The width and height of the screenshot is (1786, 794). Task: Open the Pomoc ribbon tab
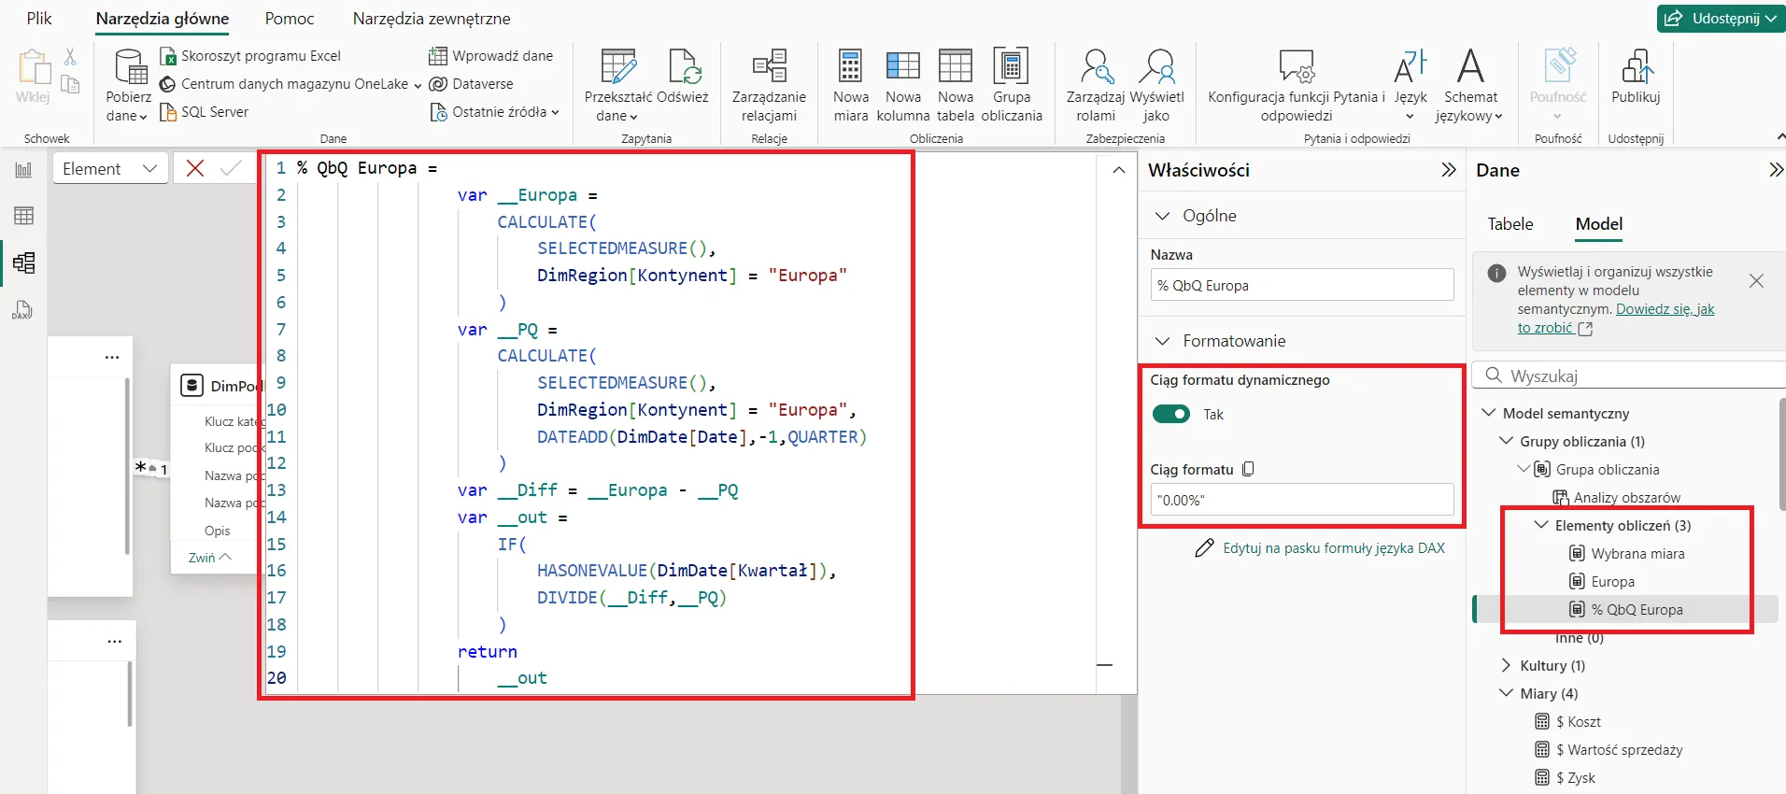click(x=290, y=19)
